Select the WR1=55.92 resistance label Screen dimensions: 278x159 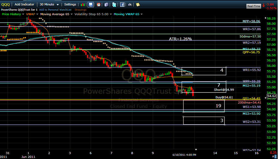pos(252,70)
